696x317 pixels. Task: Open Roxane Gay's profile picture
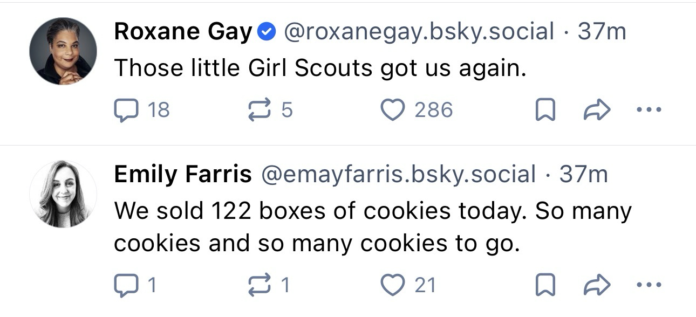click(63, 51)
